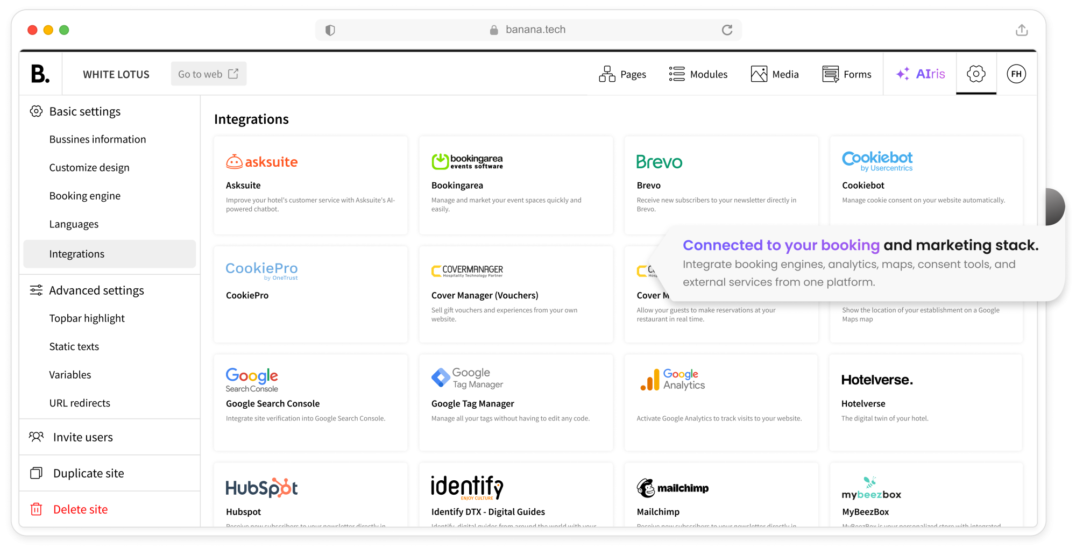Click the Hotelverse logo
This screenshot has width=1076, height=548.
pyautogui.click(x=877, y=380)
